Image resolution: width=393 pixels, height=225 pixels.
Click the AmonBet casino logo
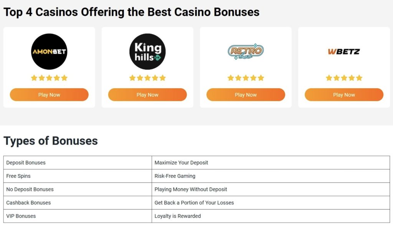click(49, 51)
